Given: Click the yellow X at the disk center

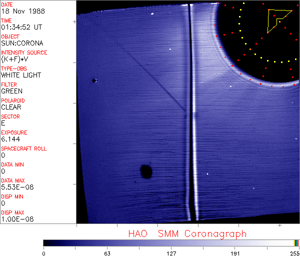Looking at the screenshot, I should [250, 49].
